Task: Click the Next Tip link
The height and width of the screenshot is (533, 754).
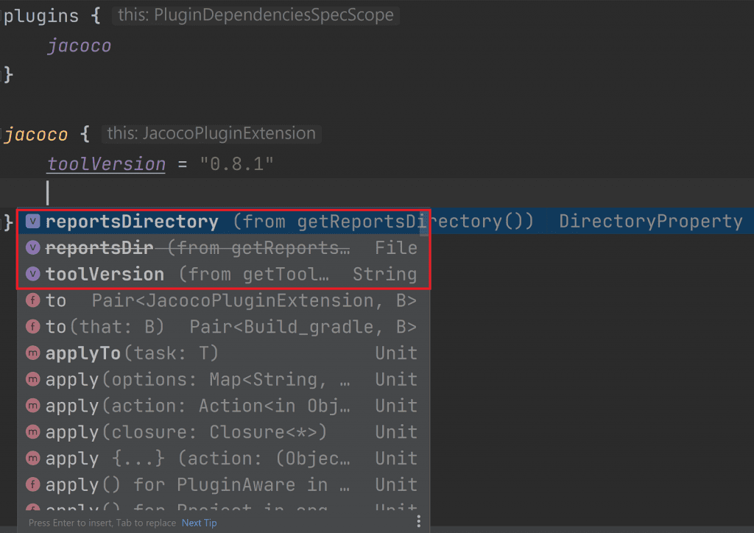Action: click(x=200, y=523)
